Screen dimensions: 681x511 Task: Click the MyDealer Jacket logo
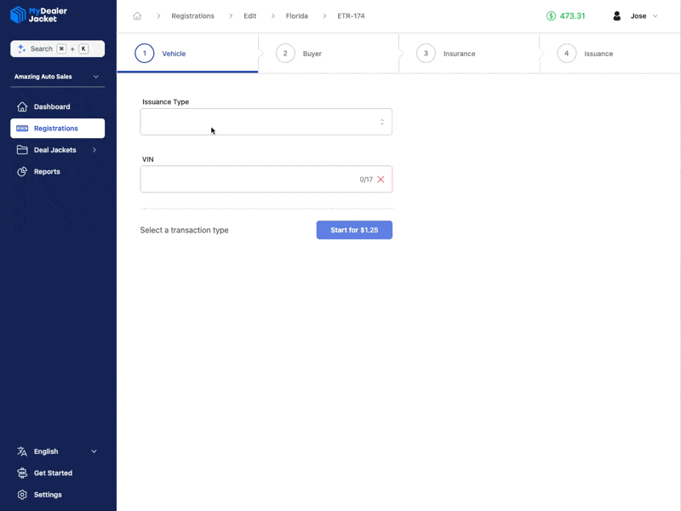pos(38,14)
